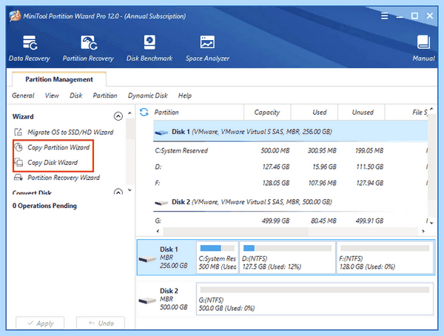
Task: Open the Disk menu
Action: point(76,95)
